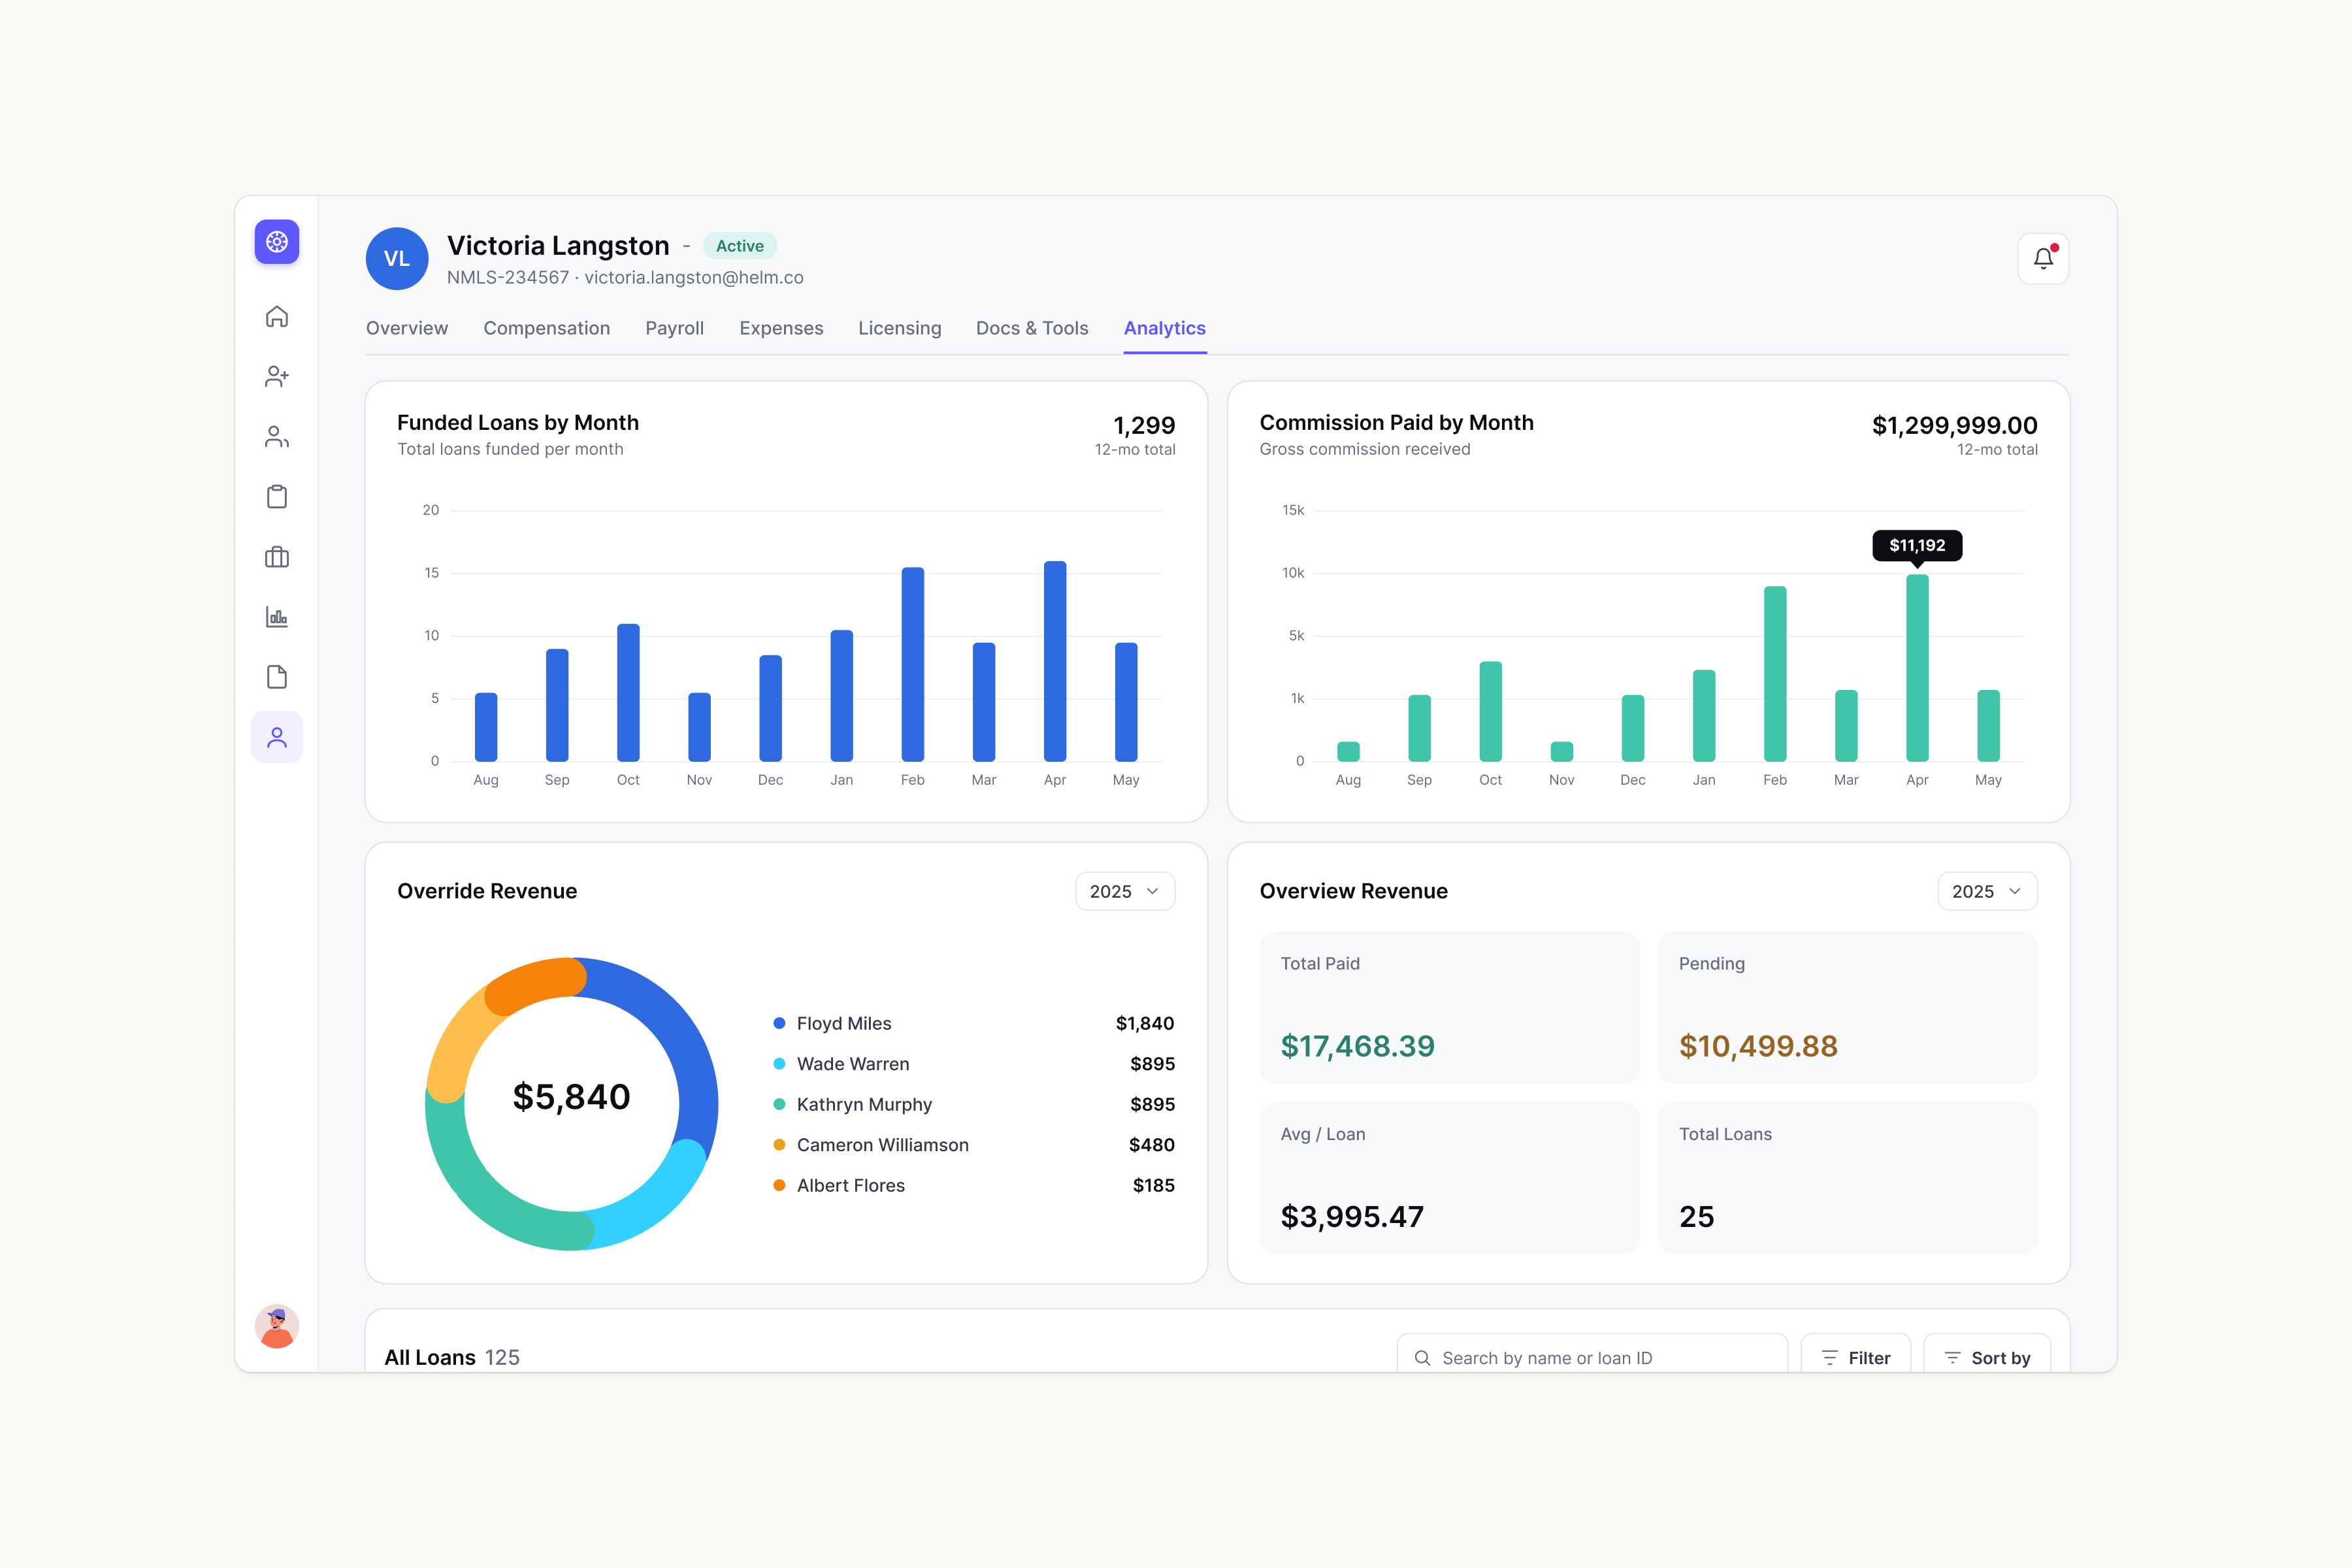Click the add user sidebar icon
Image resolution: width=2352 pixels, height=1568 pixels.
click(277, 377)
